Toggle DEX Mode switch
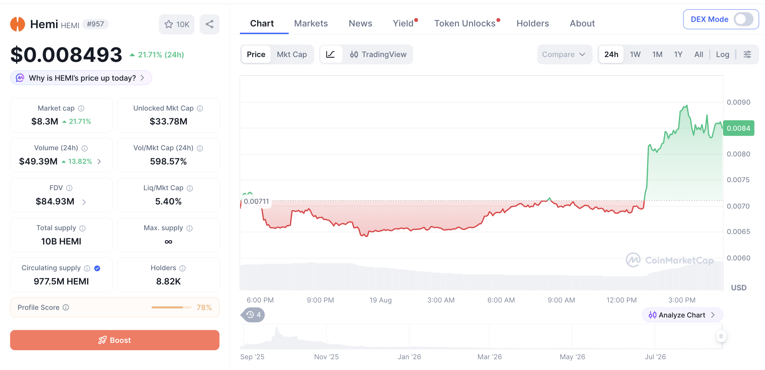 tap(743, 19)
